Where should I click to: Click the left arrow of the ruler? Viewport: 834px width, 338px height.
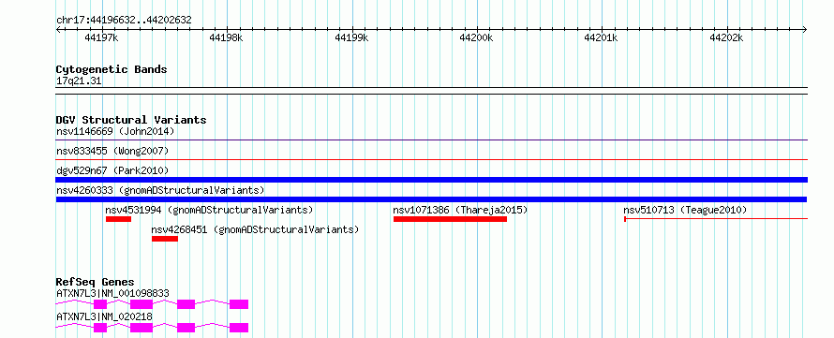coord(58,29)
